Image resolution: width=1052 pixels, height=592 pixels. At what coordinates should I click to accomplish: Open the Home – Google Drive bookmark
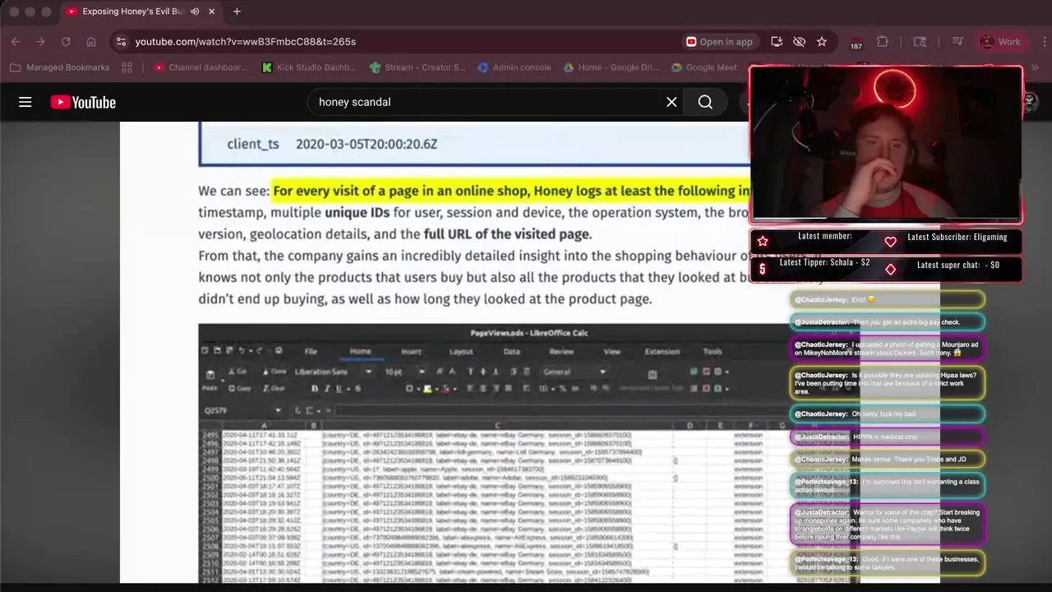(611, 67)
